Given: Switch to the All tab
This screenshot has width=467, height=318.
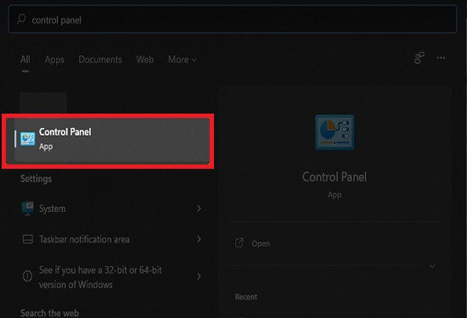Looking at the screenshot, I should (x=25, y=59).
